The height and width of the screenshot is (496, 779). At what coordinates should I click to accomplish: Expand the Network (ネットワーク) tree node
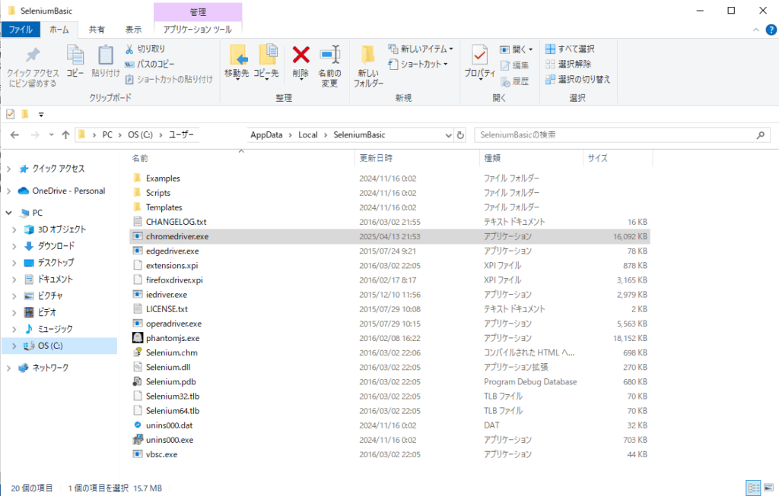point(9,368)
